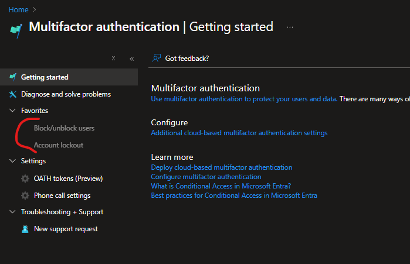
Task: Click the OATH tokens gear icon
Action: pos(25,179)
